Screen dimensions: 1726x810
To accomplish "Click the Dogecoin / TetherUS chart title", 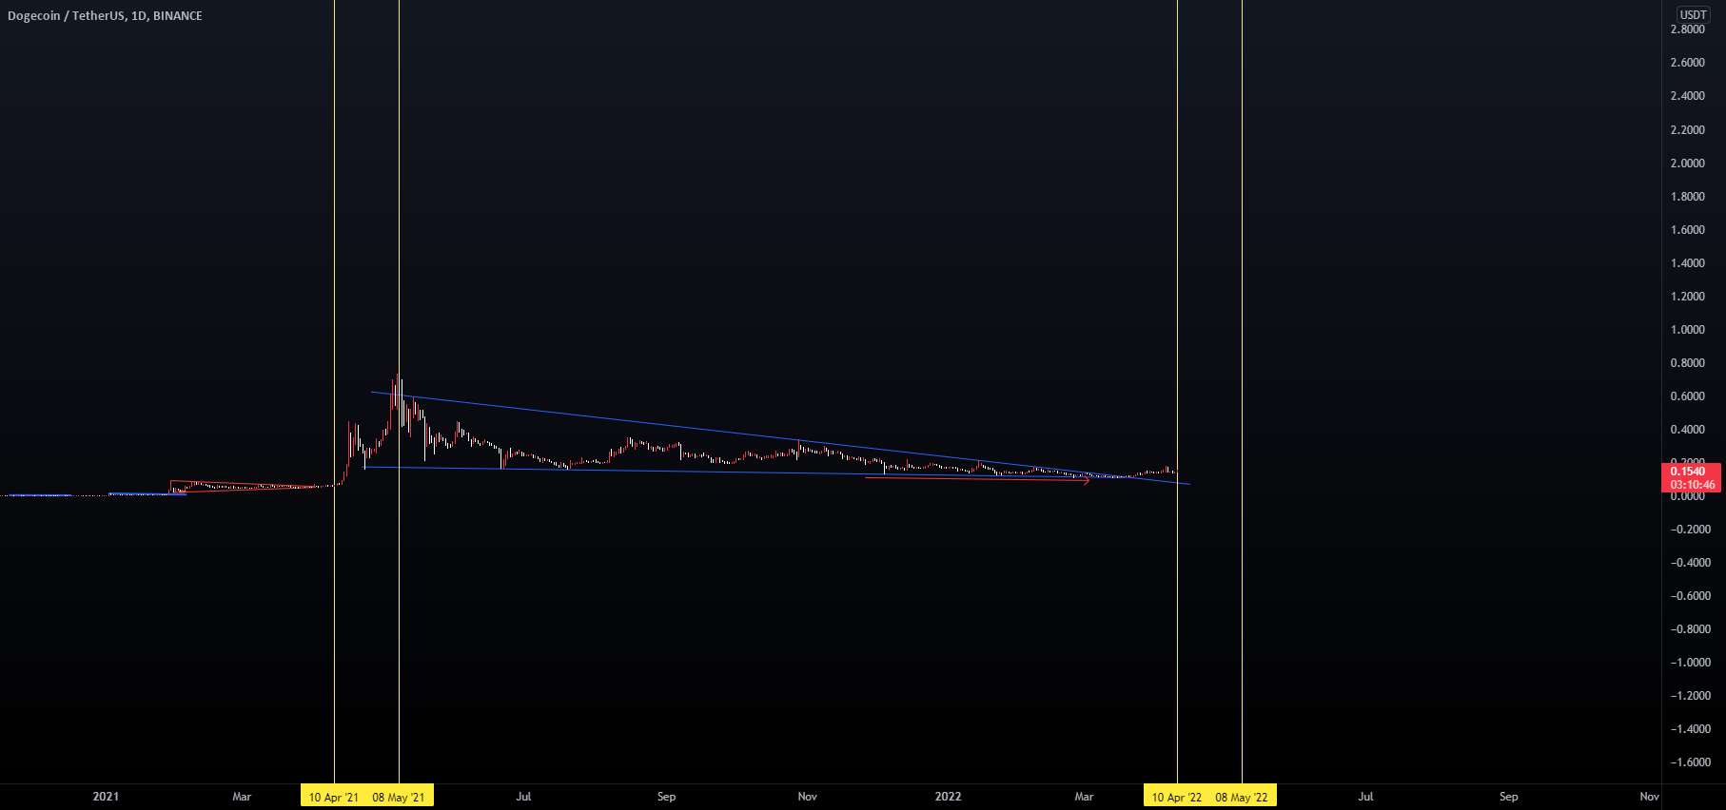I will [x=105, y=16].
